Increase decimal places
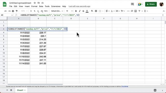This screenshot has height=93, width=166. pos(42,11)
